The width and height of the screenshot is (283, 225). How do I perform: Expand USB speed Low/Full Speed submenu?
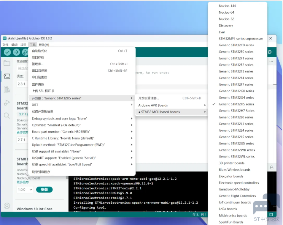pyautogui.click(x=82, y=164)
